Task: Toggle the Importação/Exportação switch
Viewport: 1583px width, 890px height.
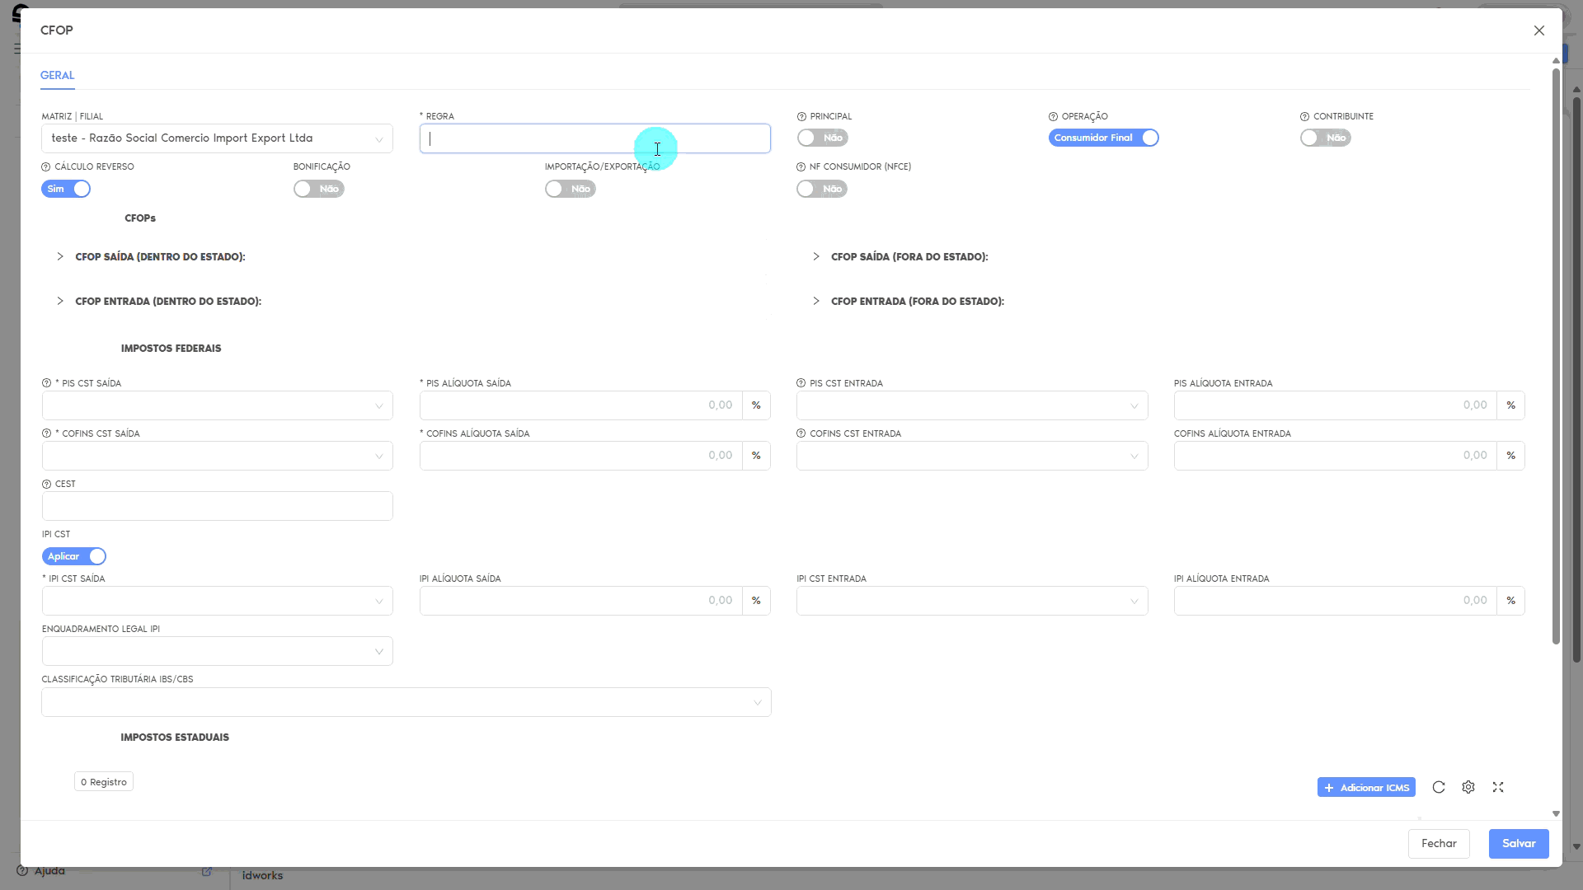Action: (x=570, y=189)
